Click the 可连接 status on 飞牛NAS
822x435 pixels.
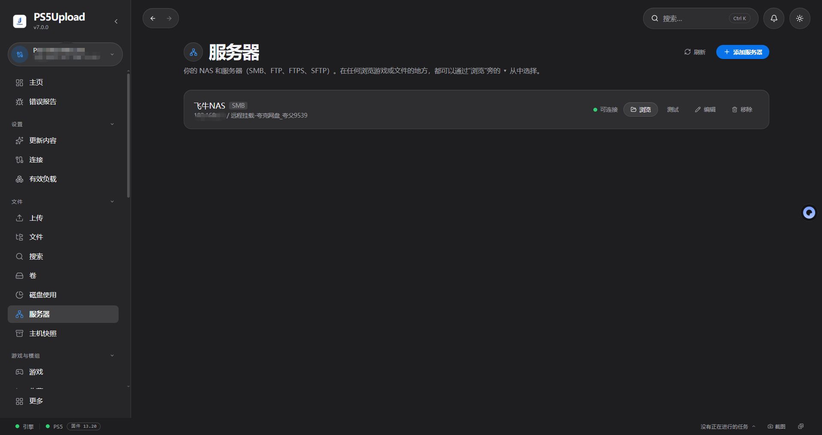tap(605, 109)
